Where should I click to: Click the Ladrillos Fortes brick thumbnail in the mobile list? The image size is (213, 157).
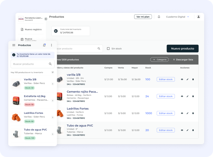tap(16, 117)
